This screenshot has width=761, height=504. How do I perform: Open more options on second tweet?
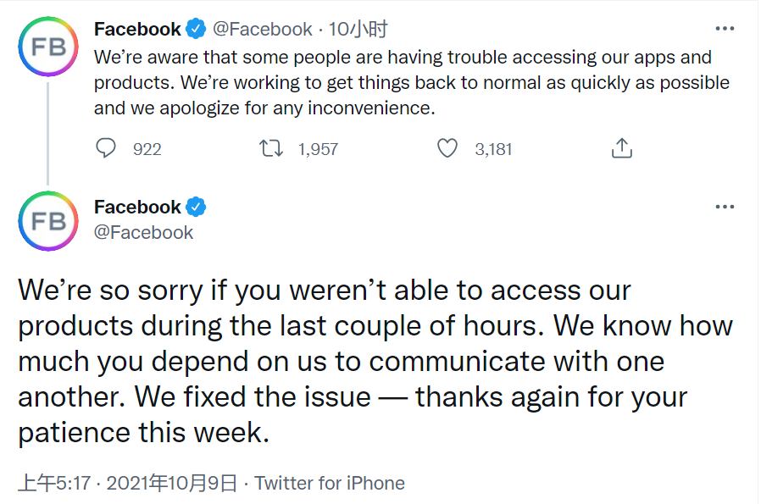point(725,207)
